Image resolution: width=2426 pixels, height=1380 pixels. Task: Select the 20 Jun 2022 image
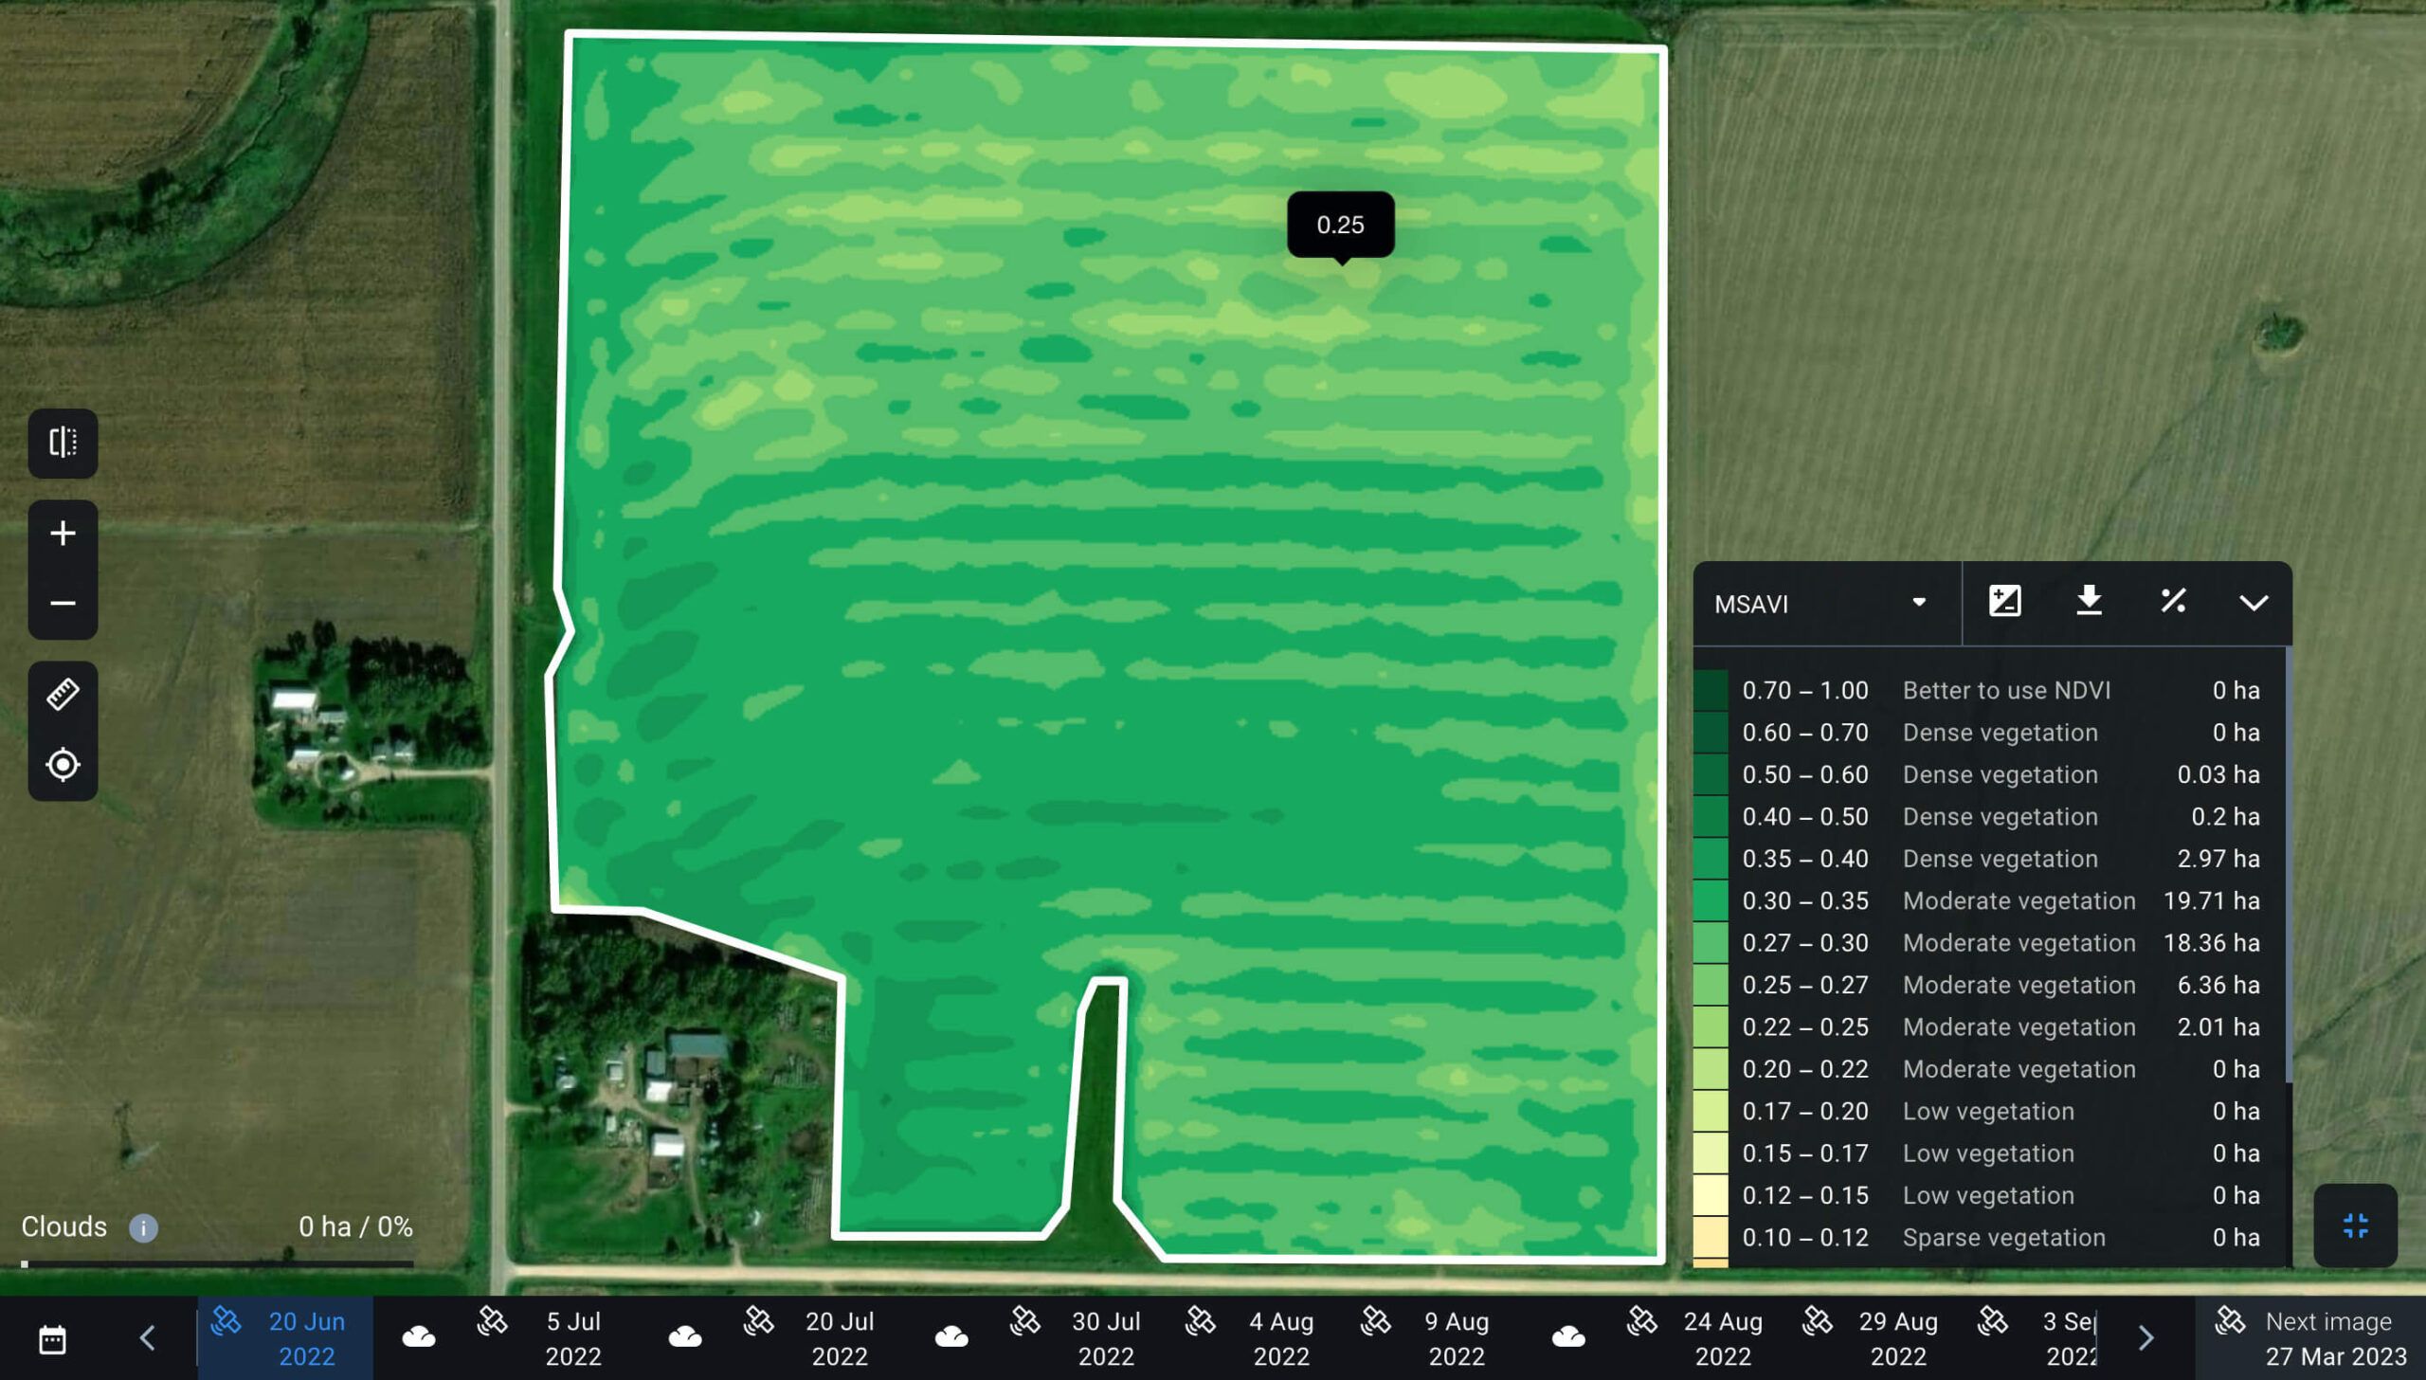pos(285,1338)
